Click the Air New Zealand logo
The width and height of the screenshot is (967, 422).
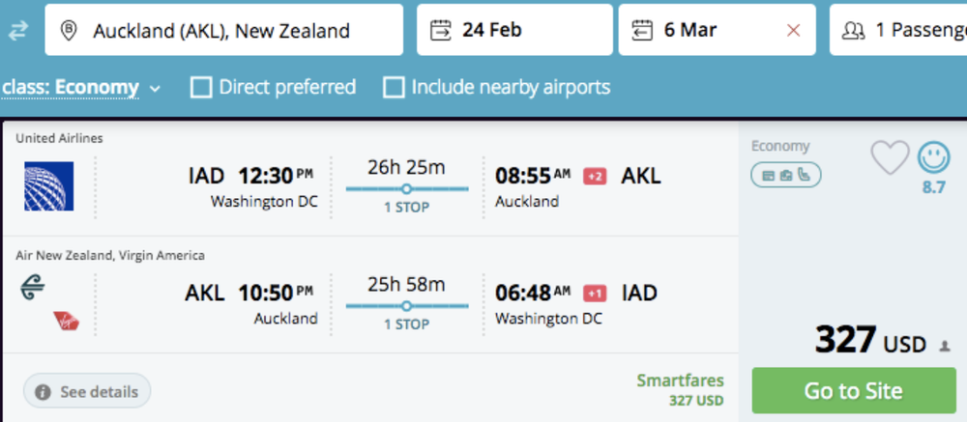tap(32, 287)
